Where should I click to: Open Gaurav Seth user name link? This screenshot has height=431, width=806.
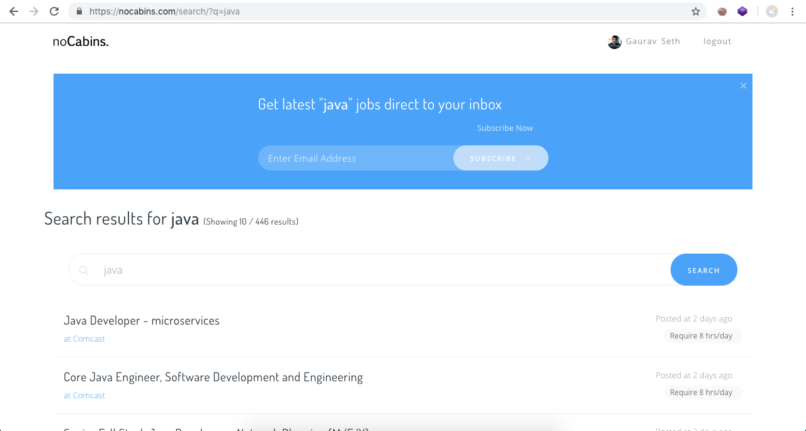653,42
